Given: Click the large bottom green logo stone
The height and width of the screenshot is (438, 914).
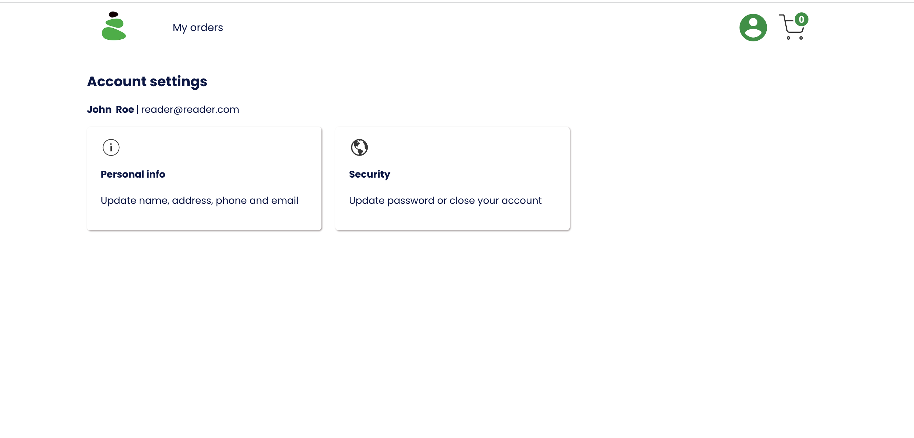Looking at the screenshot, I should [x=113, y=34].
